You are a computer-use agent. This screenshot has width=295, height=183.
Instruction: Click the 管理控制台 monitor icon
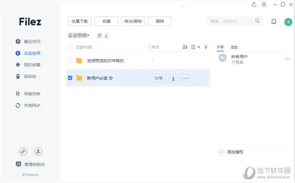[x=18, y=164]
